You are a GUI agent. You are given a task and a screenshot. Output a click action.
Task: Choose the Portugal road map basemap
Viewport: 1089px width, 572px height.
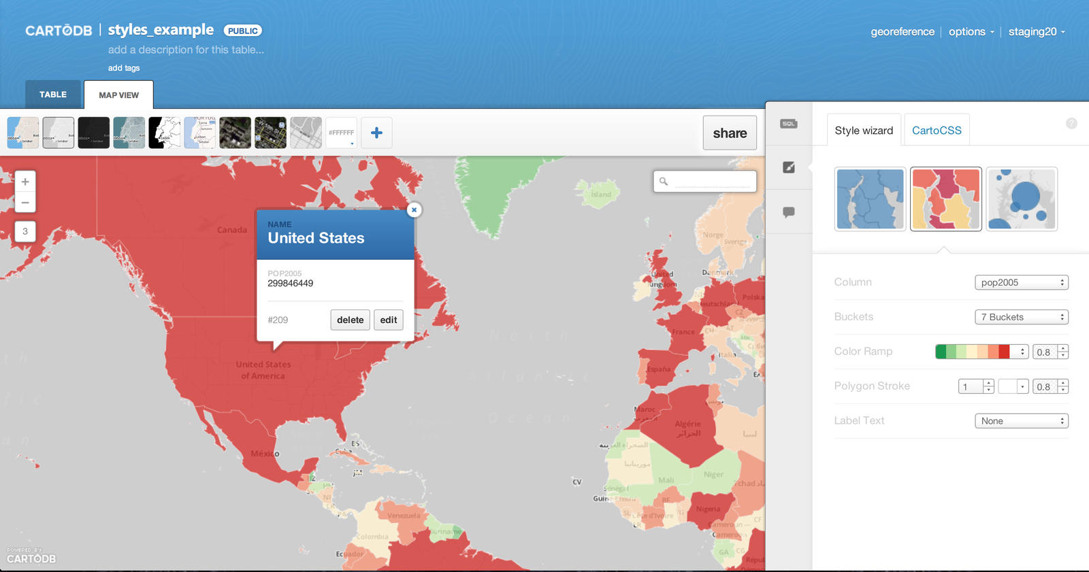200,133
